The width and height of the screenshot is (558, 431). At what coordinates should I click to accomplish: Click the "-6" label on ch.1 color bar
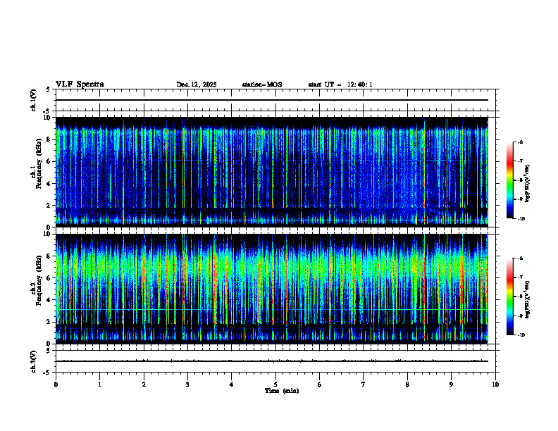(520, 142)
